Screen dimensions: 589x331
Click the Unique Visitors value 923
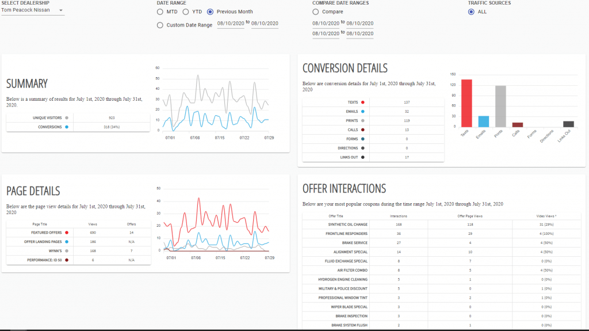coord(112,118)
